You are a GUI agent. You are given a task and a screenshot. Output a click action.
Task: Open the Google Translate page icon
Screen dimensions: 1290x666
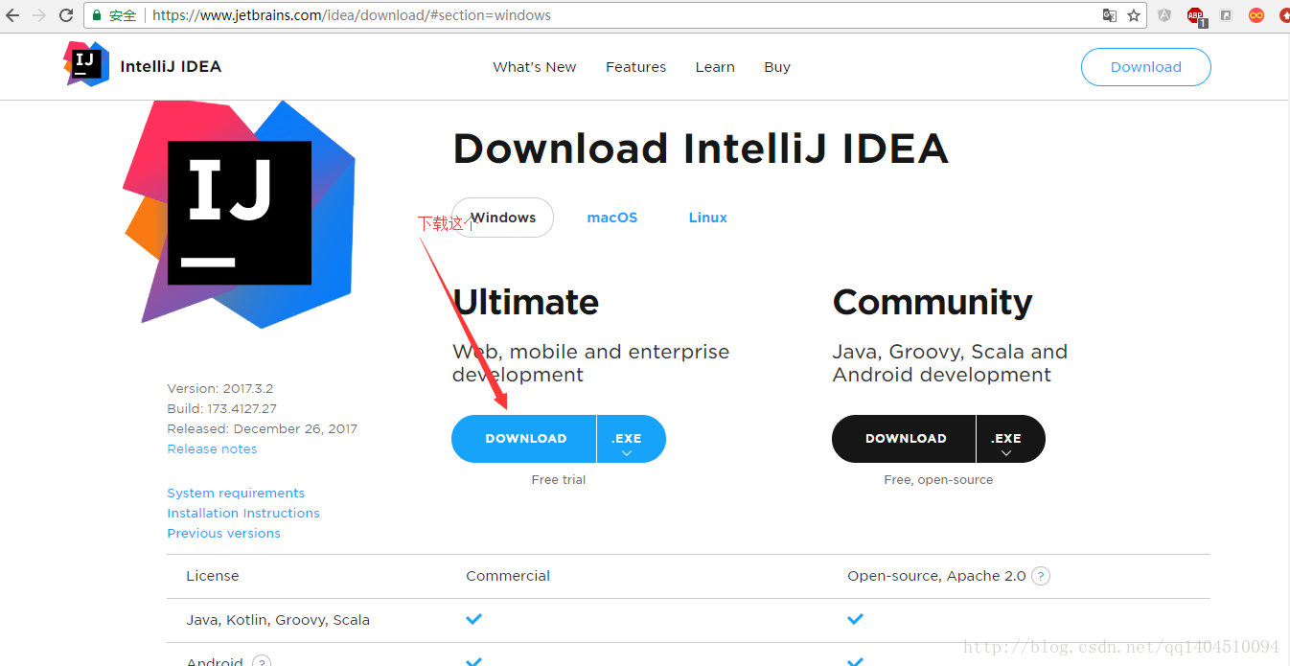click(1110, 15)
